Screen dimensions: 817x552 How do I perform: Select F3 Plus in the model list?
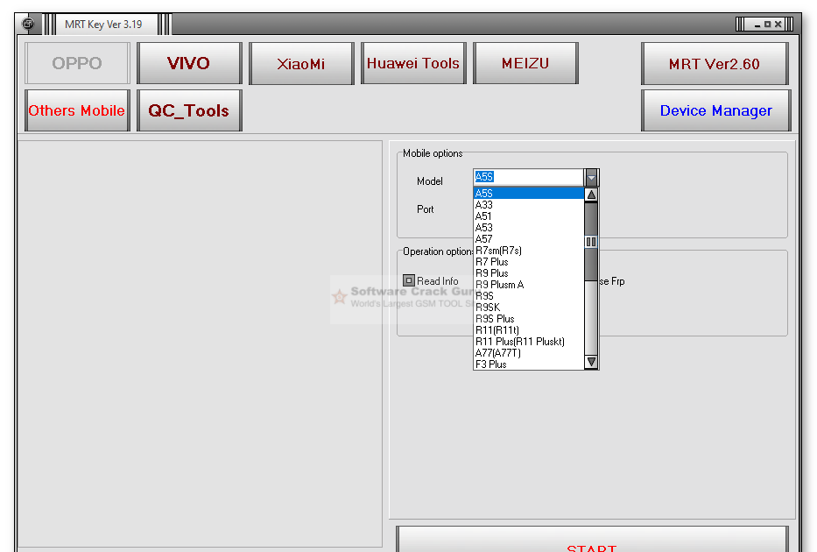pos(528,364)
